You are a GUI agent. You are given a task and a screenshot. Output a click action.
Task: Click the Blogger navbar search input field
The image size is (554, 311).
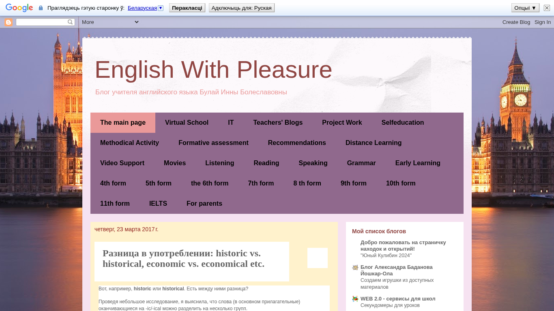41,22
